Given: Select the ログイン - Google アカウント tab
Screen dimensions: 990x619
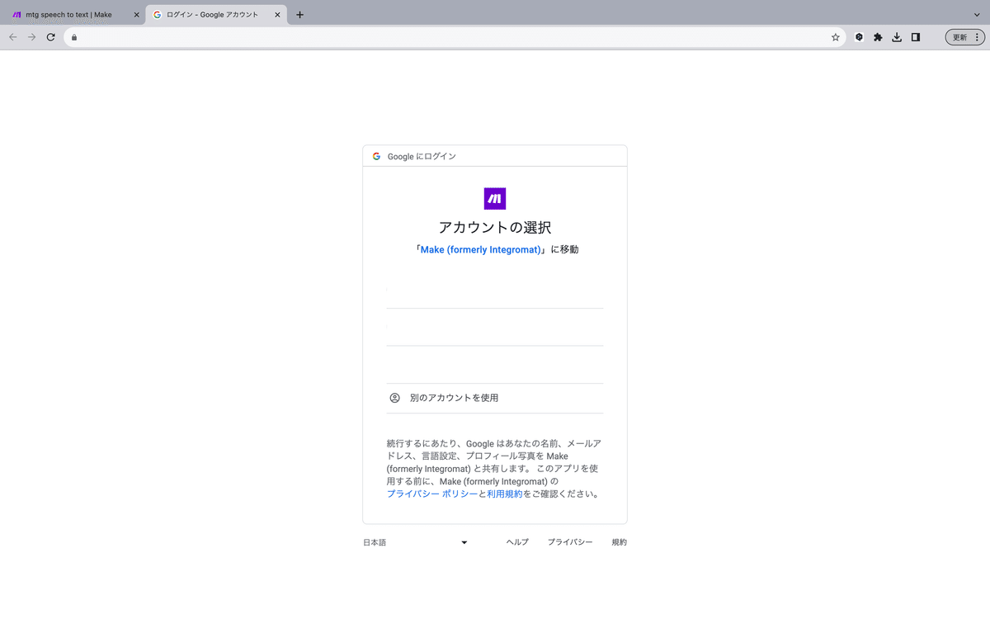Looking at the screenshot, I should (216, 15).
